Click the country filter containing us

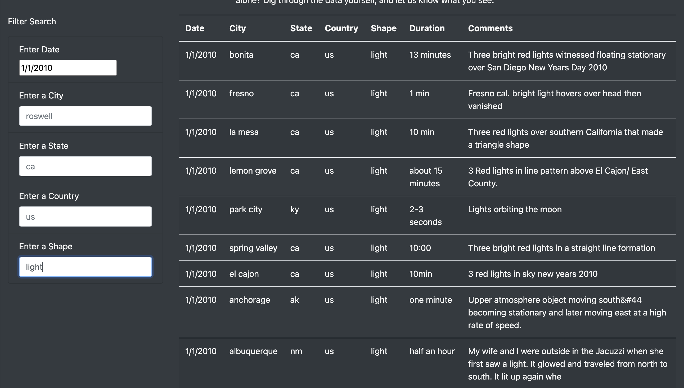(85, 216)
